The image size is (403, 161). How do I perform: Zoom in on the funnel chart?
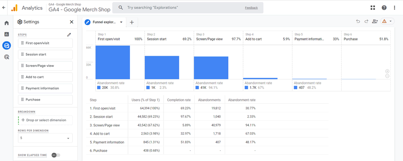pos(387,71)
